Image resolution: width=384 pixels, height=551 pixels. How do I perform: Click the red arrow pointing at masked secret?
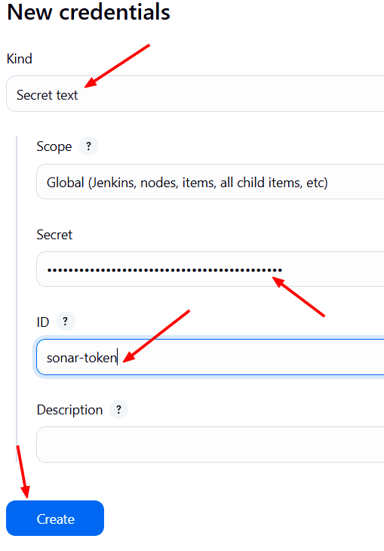(x=298, y=297)
